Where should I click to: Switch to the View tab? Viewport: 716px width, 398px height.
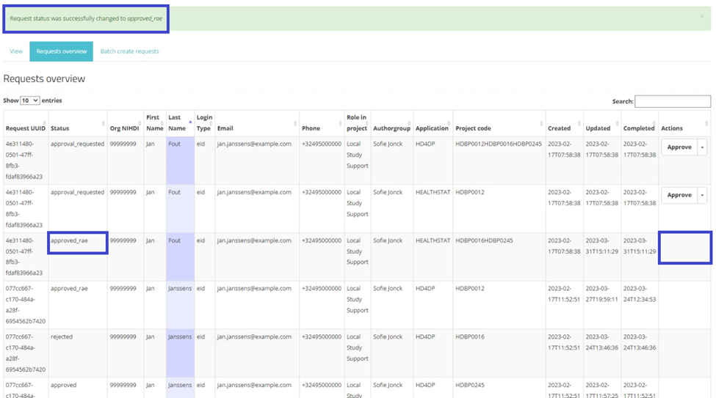16,51
